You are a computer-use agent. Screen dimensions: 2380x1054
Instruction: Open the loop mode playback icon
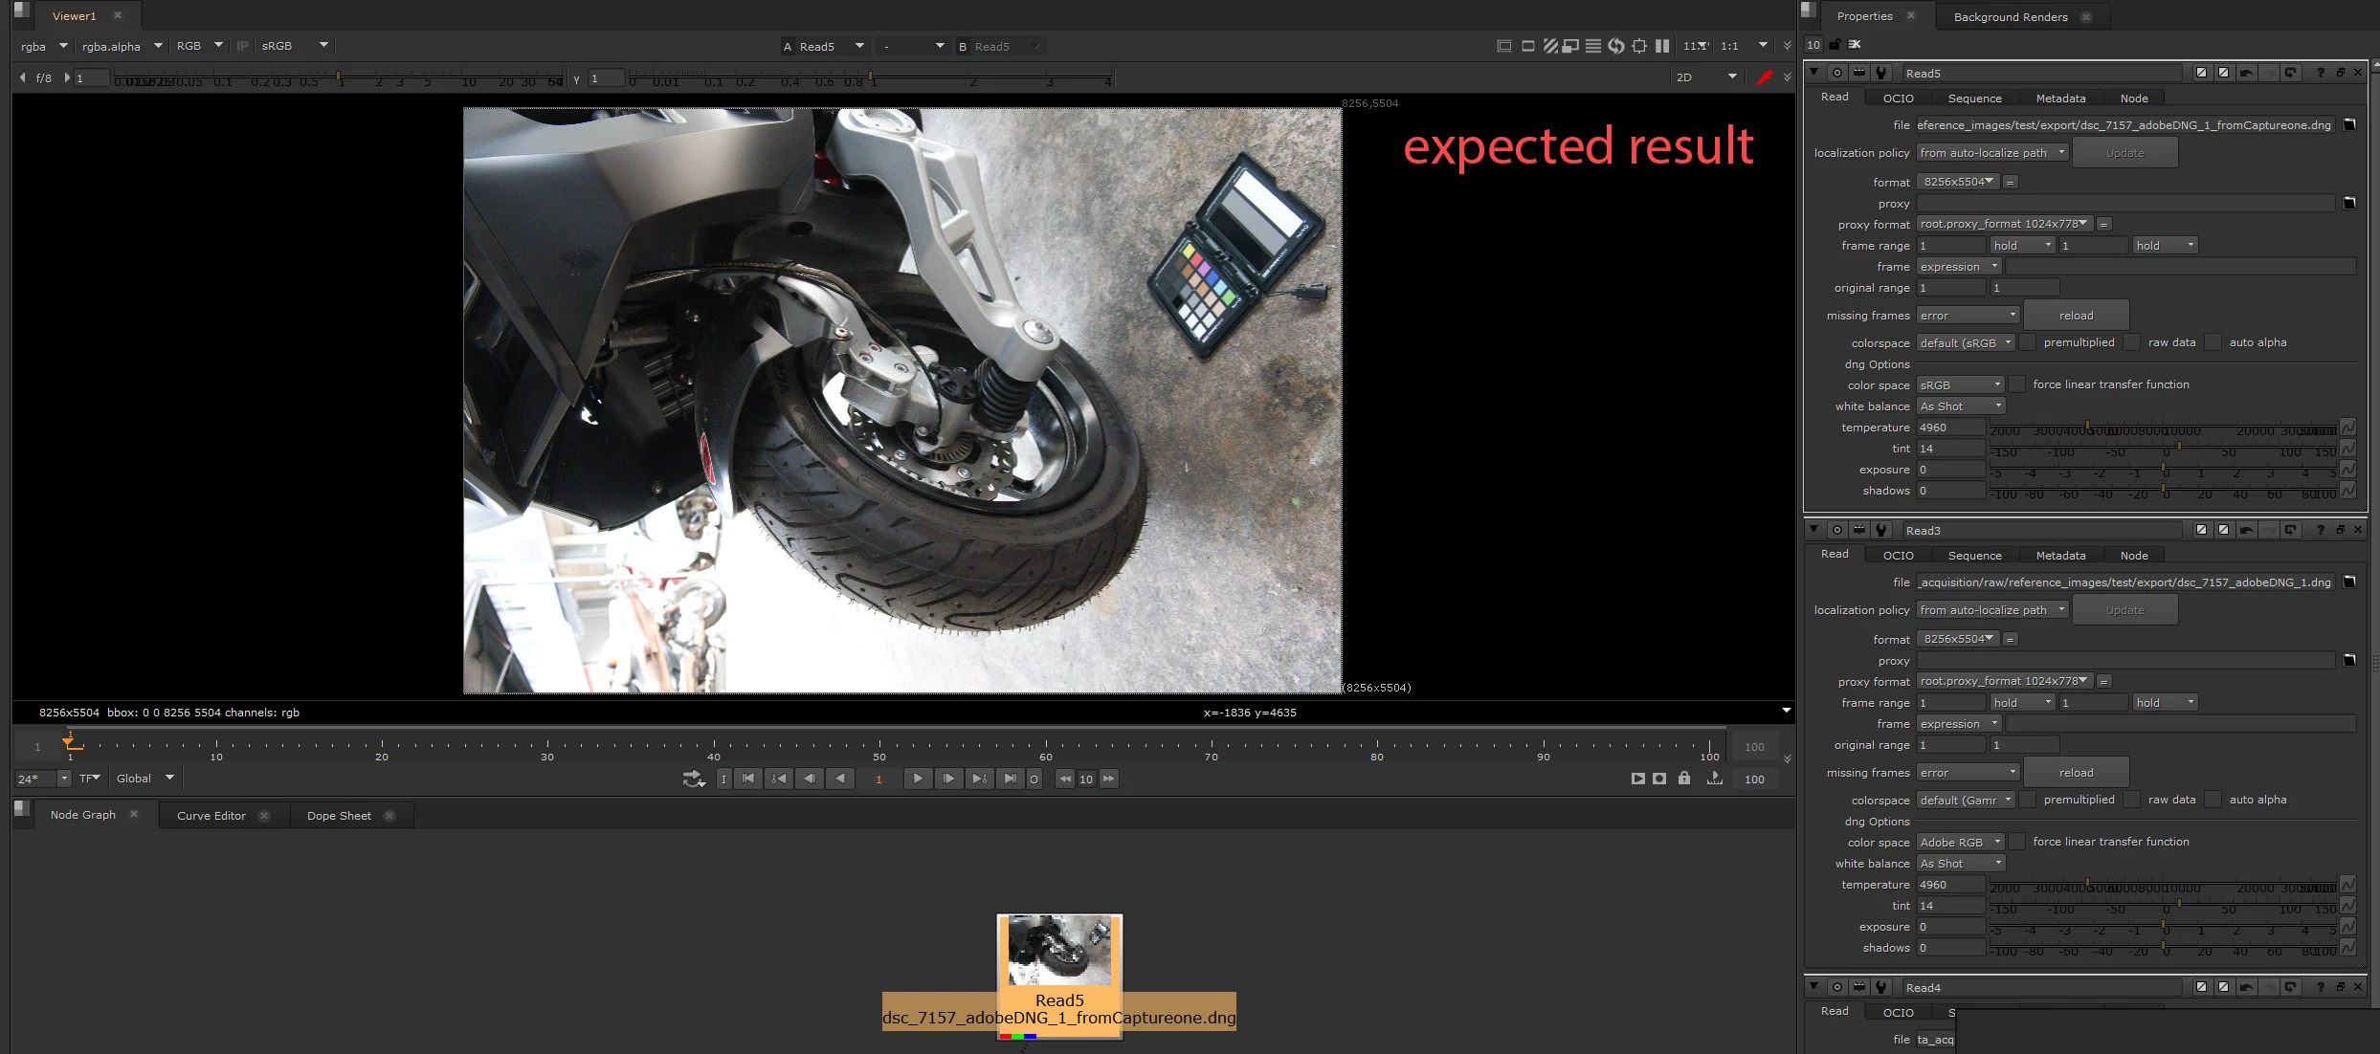coord(693,780)
